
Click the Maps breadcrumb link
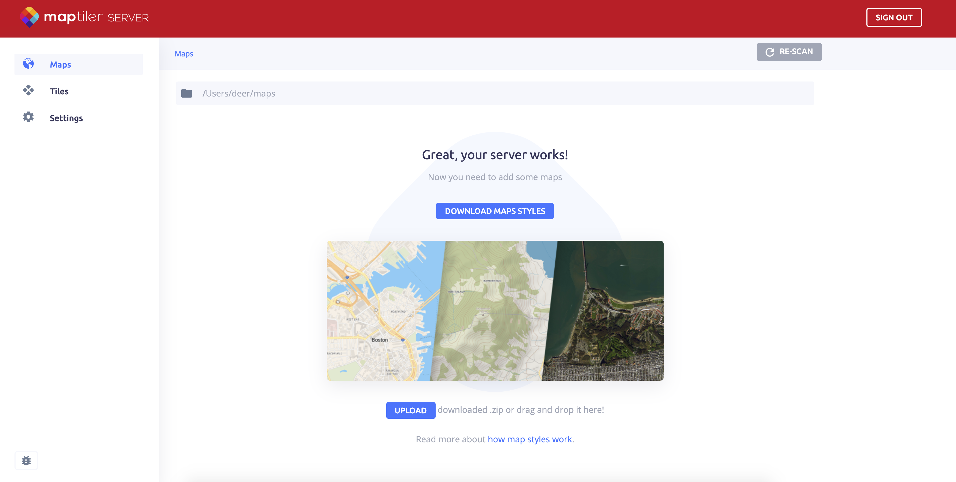point(184,54)
